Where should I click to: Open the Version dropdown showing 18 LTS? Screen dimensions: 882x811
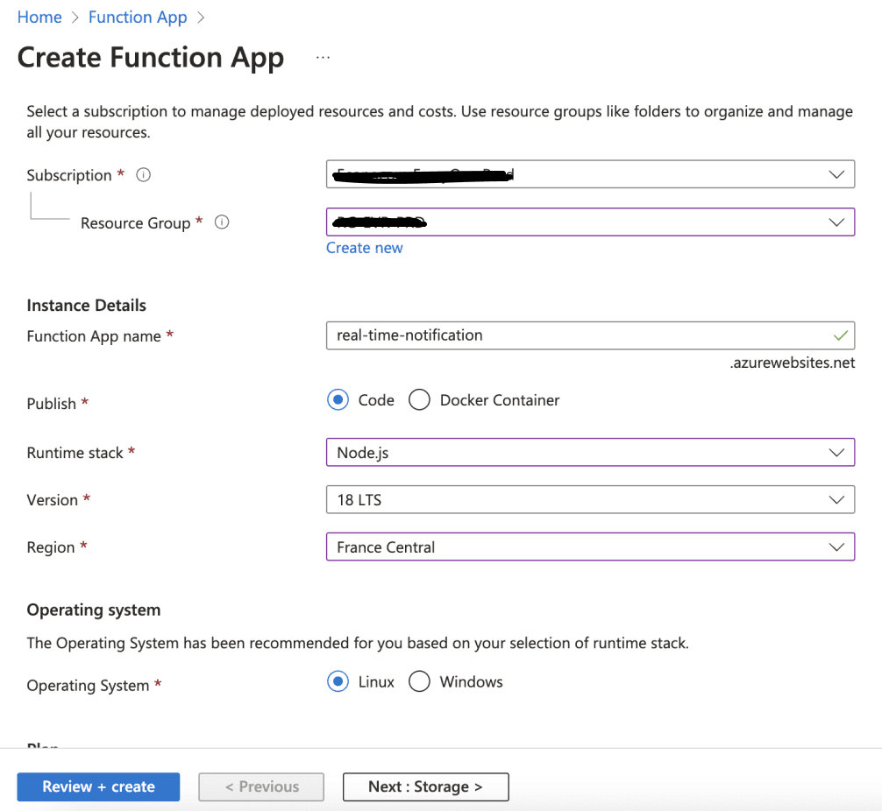pos(589,500)
